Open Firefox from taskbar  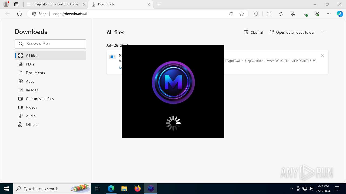coord(138,189)
